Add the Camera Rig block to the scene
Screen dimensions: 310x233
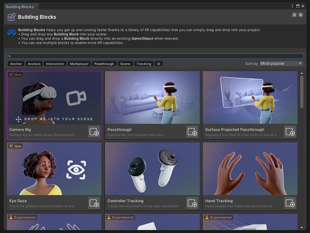click(94, 132)
